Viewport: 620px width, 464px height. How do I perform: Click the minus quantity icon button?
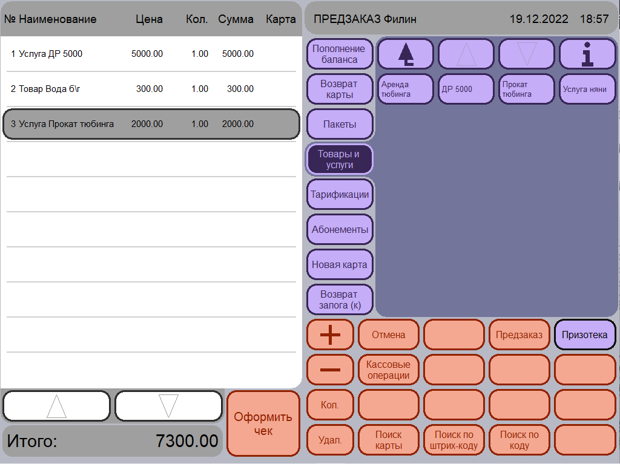(x=330, y=370)
